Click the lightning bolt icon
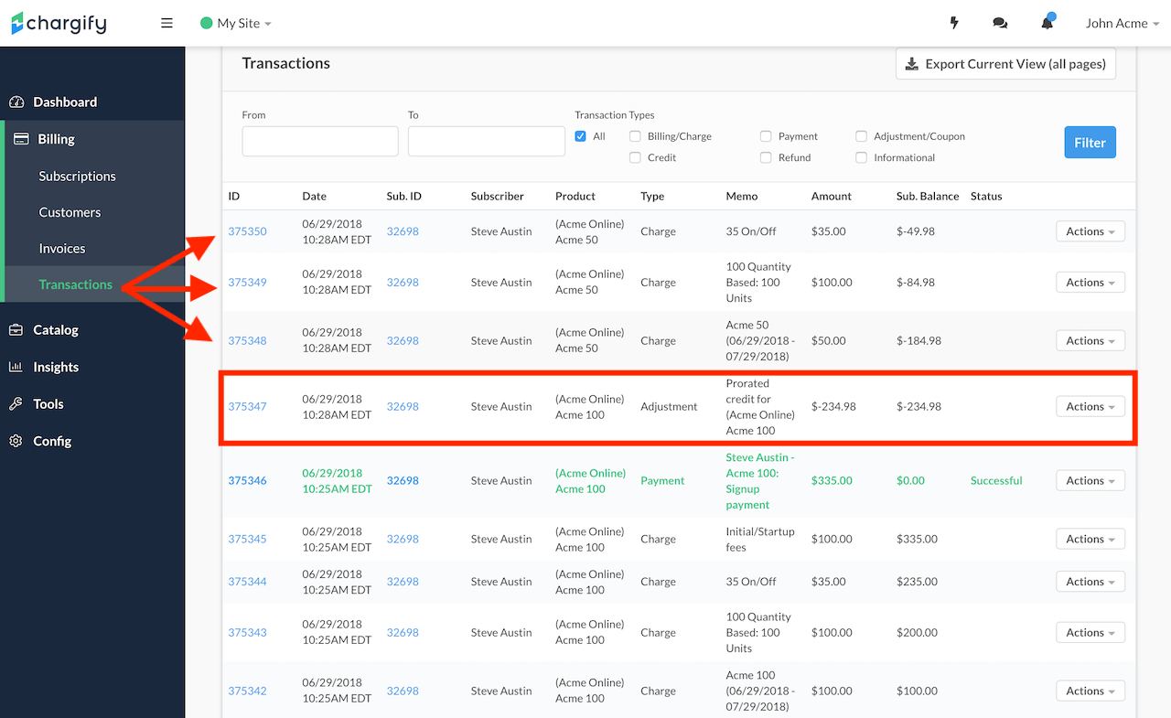1171x718 pixels. (954, 23)
